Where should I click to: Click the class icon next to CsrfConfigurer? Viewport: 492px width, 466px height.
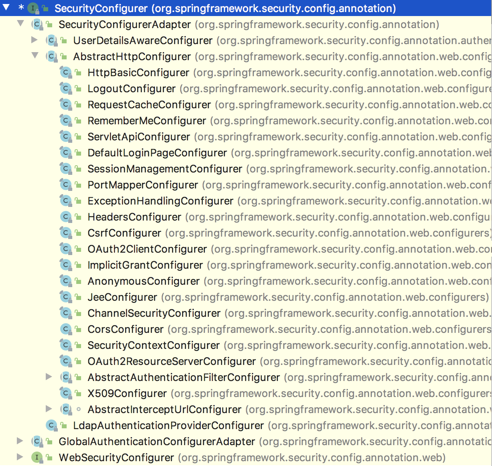click(65, 233)
